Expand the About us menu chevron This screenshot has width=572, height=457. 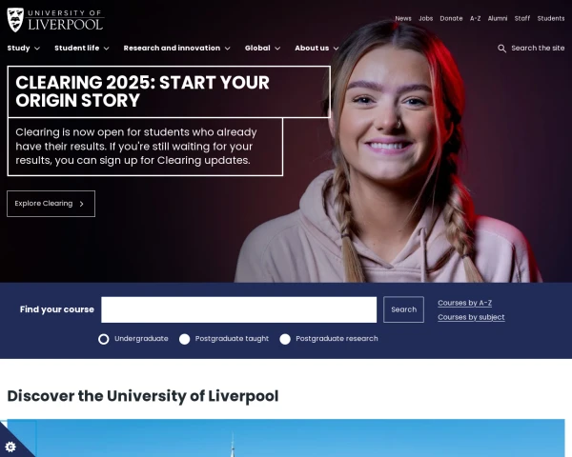336,49
